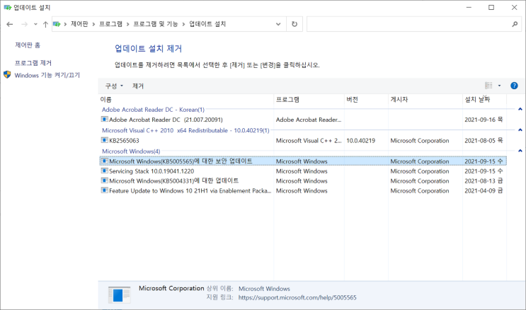Open the support.microsoft.com/help/5005565 link
The image size is (526, 310).
(x=297, y=297)
